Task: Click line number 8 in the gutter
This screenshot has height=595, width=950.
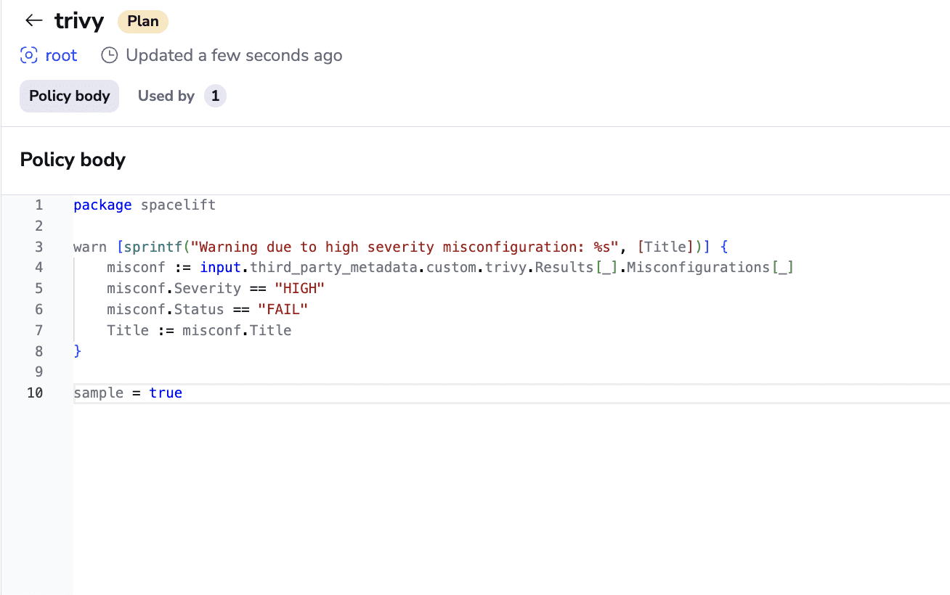Action: (39, 351)
